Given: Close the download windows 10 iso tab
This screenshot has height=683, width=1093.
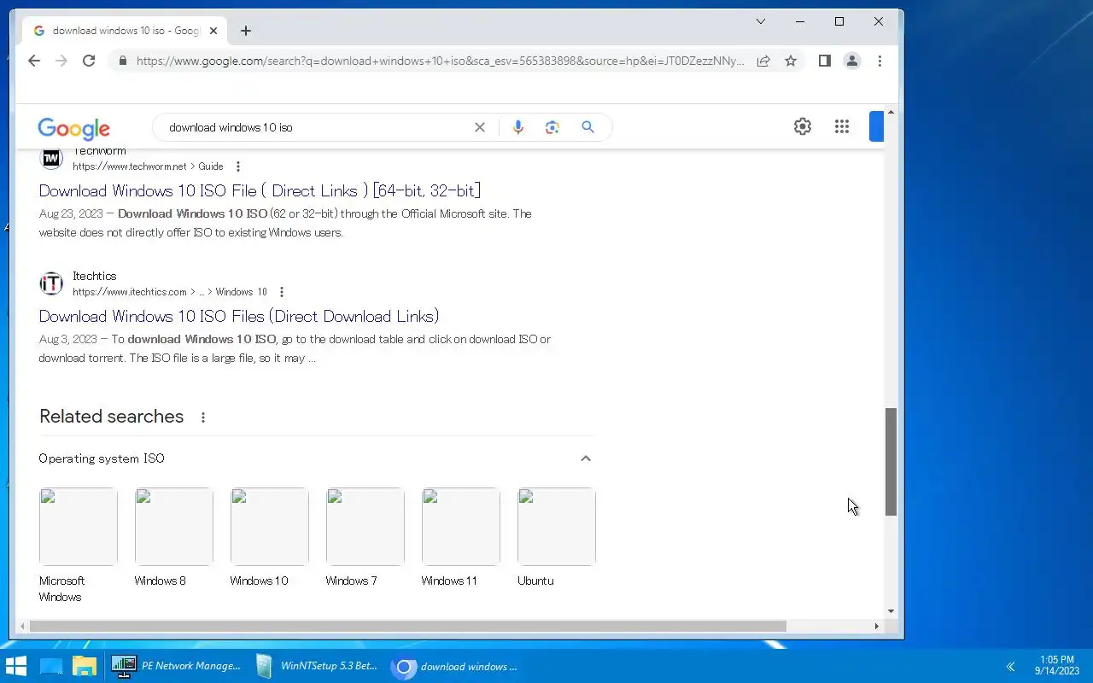Looking at the screenshot, I should pyautogui.click(x=213, y=31).
